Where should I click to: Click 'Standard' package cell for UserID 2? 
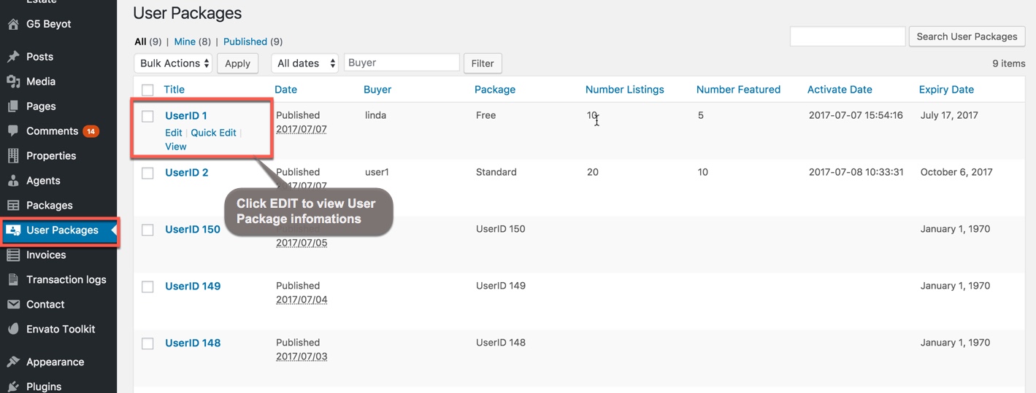tap(496, 172)
